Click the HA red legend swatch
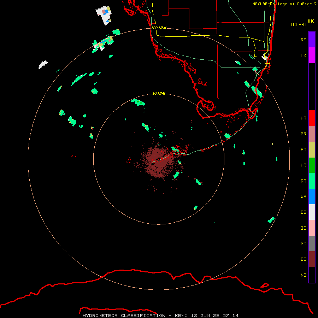Screen dimensions: 318x318 pyautogui.click(x=312, y=118)
